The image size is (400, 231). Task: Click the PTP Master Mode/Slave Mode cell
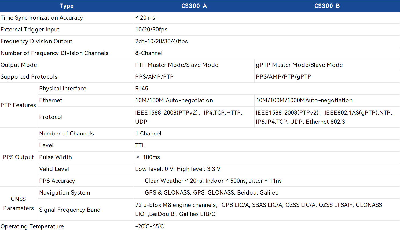(x=177, y=65)
